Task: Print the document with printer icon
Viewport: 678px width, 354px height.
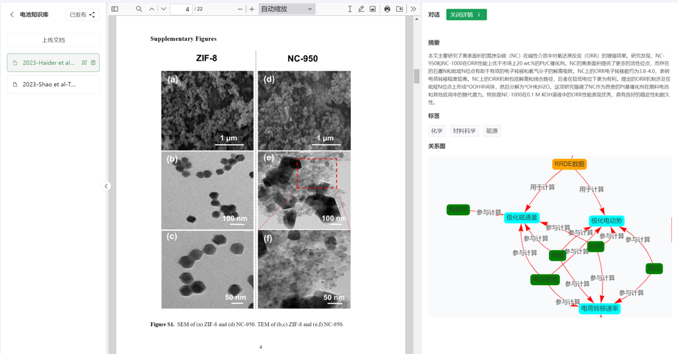Action: point(387,9)
